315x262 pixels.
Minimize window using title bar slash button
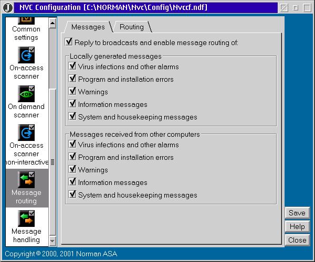pyautogui.click(x=284, y=8)
